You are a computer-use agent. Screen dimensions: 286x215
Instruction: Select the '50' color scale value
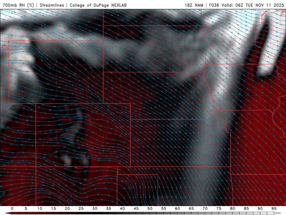coord(150,209)
